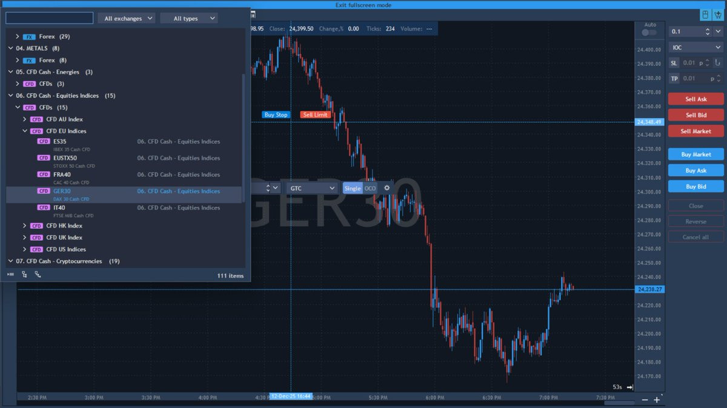The image size is (727, 408).
Task: Toggle the Auto price scale switch
Action: (649, 32)
